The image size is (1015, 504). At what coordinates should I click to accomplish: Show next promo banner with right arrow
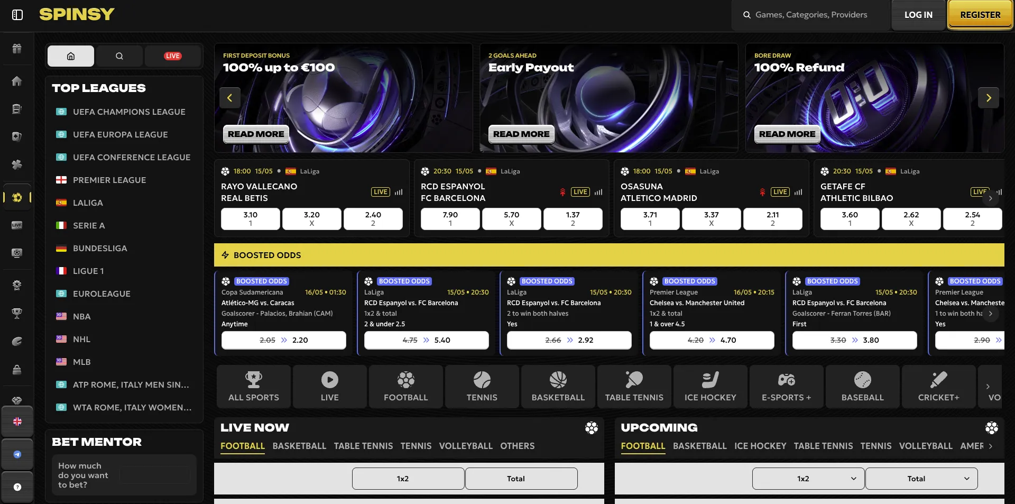(x=989, y=98)
